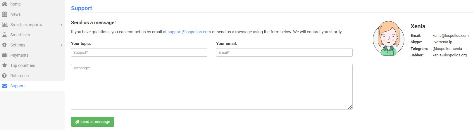The height and width of the screenshot is (130, 474).
Task: Open the support@lospollos.com email link
Action: [x=189, y=32]
